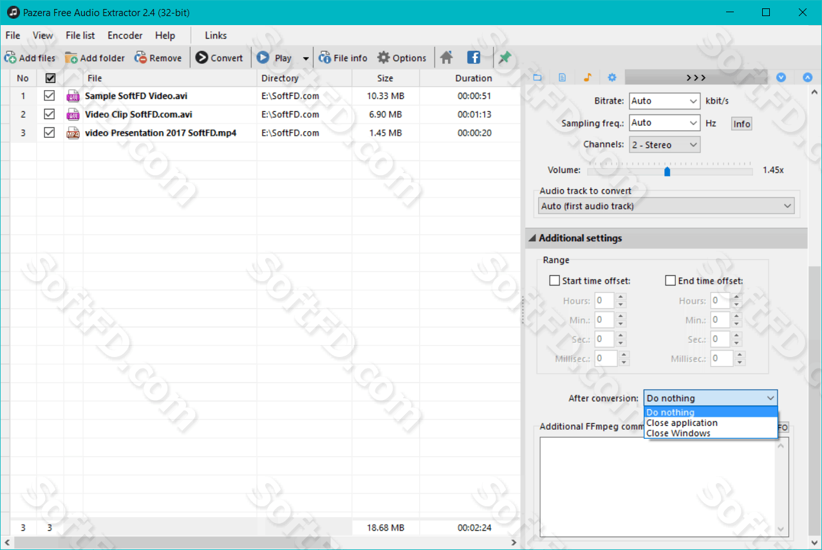Click the Pazera app icon in title bar
822x550 pixels.
(13, 12)
